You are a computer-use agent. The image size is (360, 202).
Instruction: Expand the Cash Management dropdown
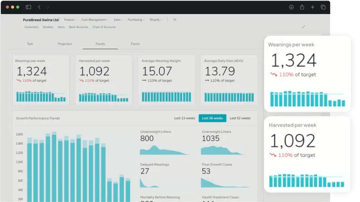[95, 20]
